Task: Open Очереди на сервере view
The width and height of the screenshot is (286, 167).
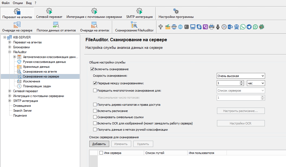Action: (x=17, y=27)
